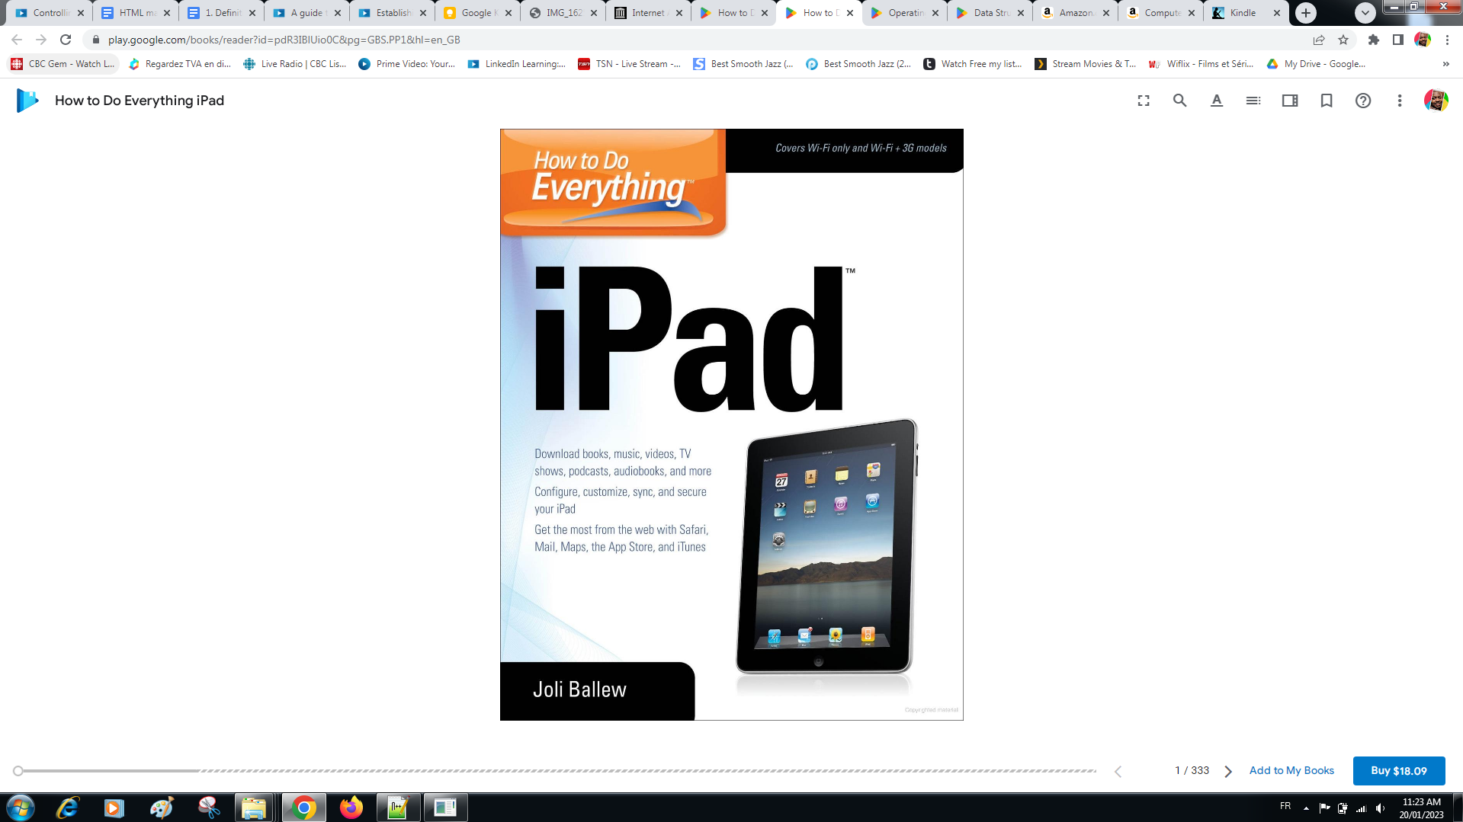The image size is (1463, 822).
Task: Expand the hidden bookmarks overflow chevron
Action: pos(1445,64)
